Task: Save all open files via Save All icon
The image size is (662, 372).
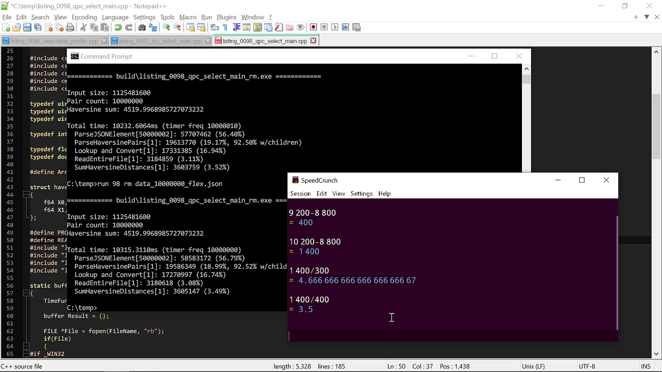Action: 38,27
